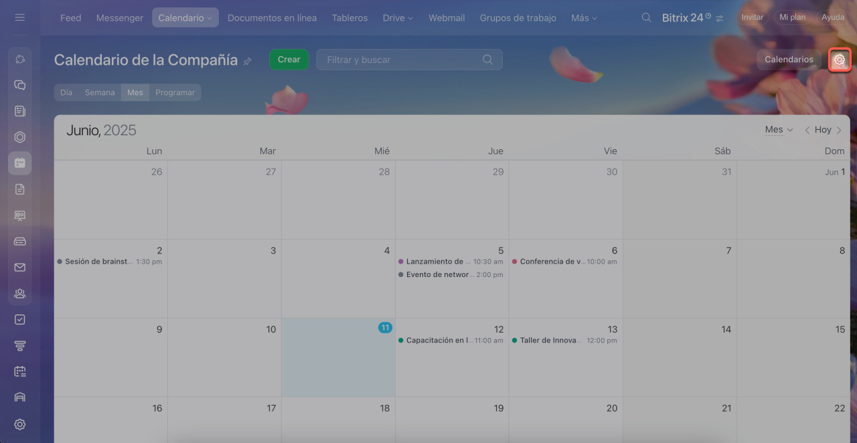The width and height of the screenshot is (857, 443).
Task: Open the documents sidebar icon
Action: coord(19,189)
